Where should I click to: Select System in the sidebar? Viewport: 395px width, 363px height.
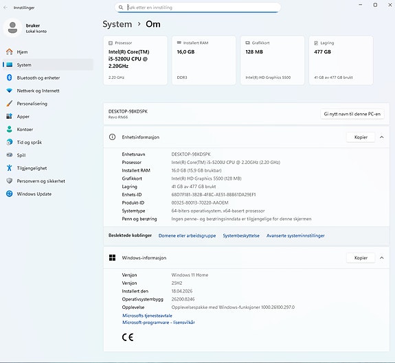[48, 65]
